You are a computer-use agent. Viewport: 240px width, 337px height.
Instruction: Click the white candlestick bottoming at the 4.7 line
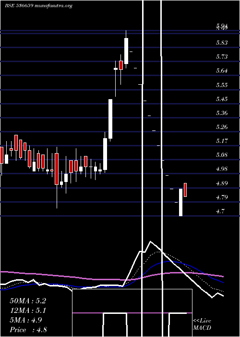point(180,202)
